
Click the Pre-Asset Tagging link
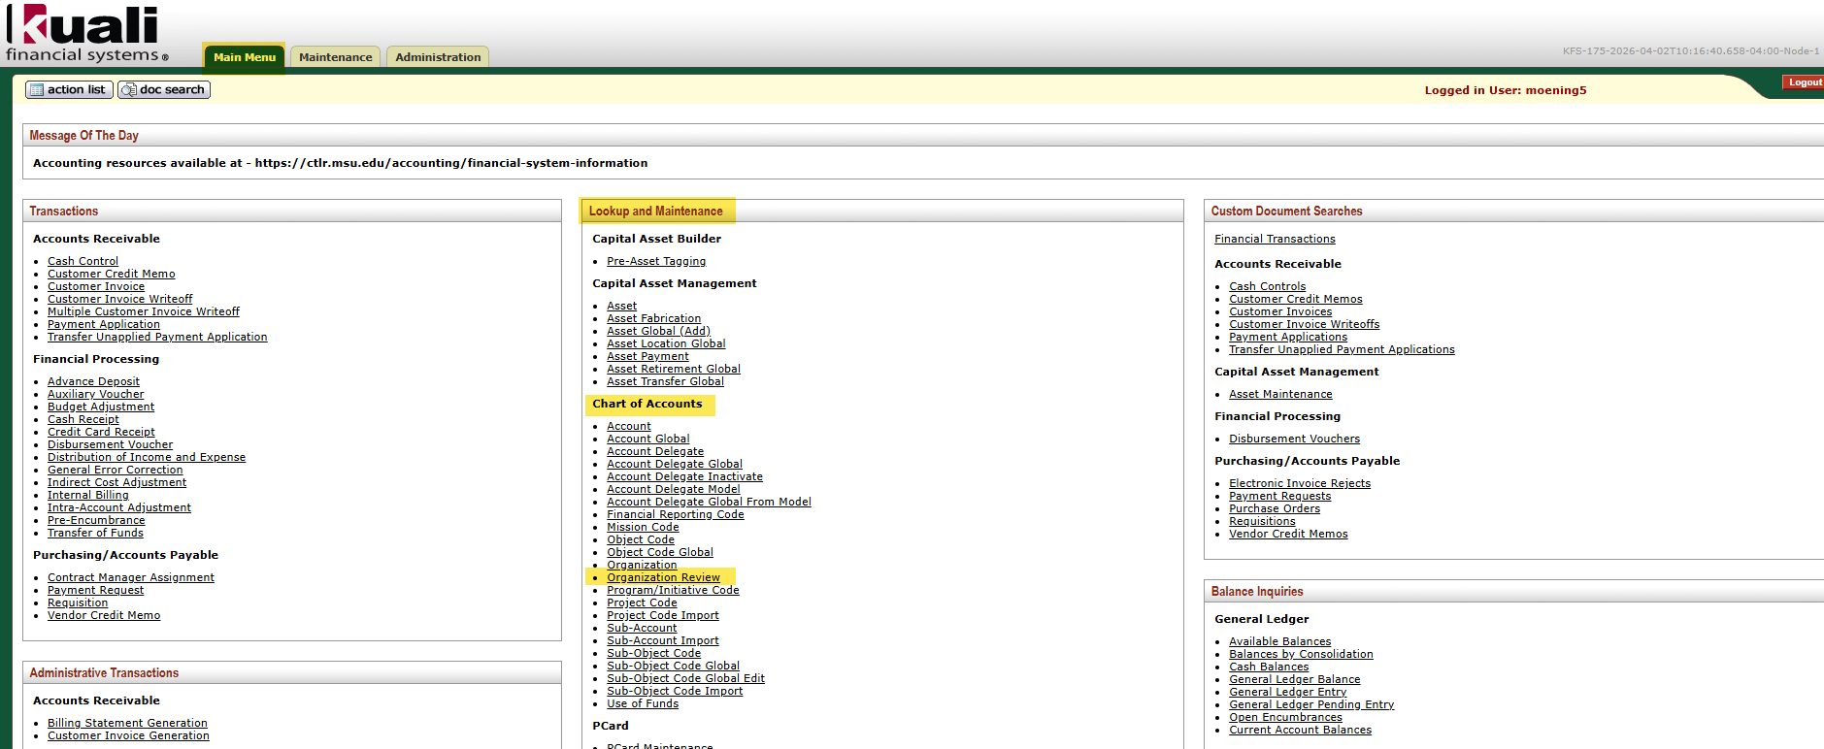point(656,261)
